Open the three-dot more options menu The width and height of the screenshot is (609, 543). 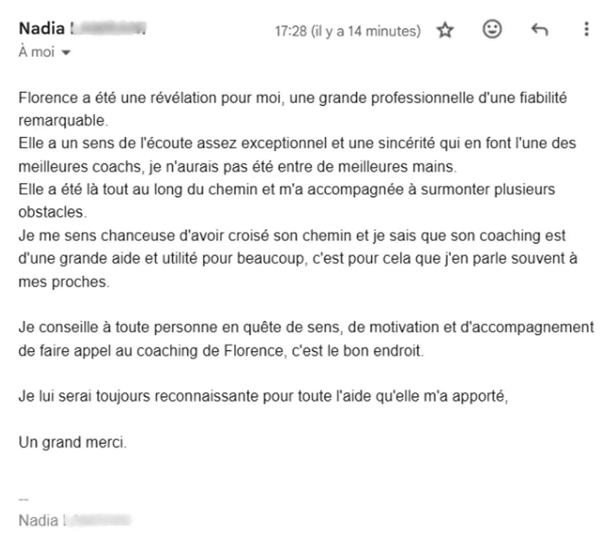point(586,29)
